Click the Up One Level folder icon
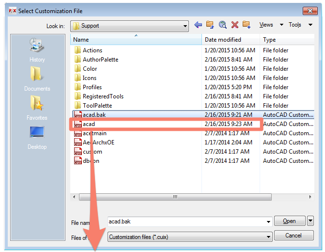Image resolution: width=325 pixels, height=252 pixels. [210, 25]
